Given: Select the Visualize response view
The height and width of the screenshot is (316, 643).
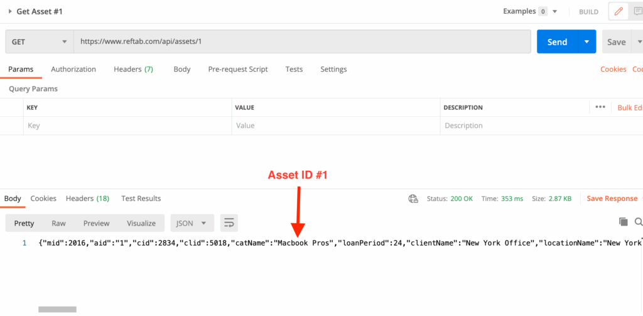Looking at the screenshot, I should 141,223.
